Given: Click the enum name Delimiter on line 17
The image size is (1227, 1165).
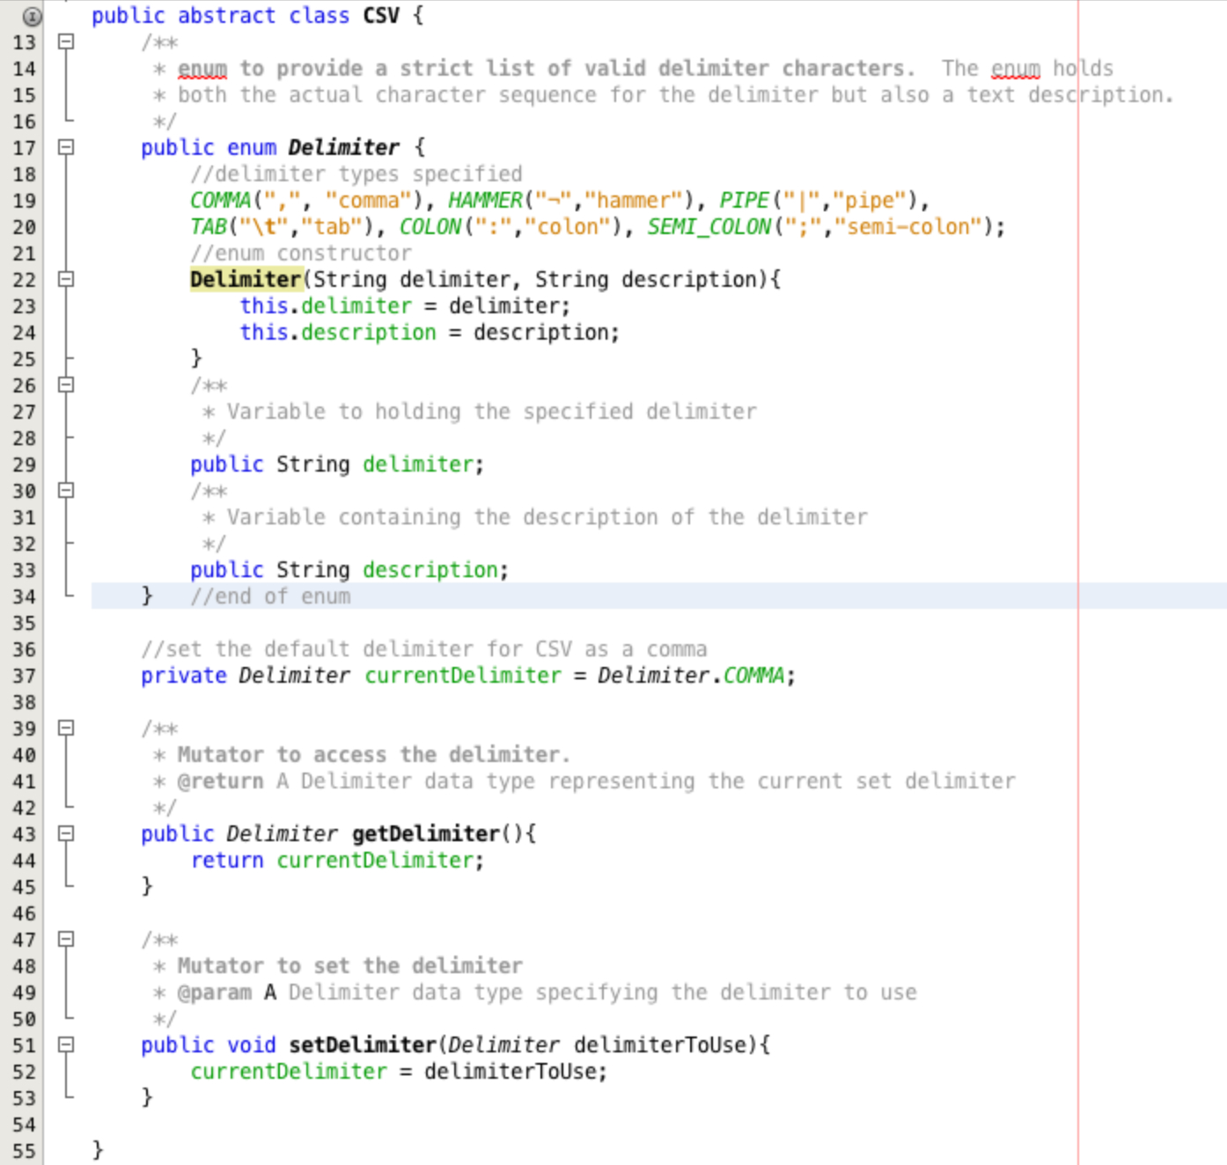Looking at the screenshot, I should [x=344, y=148].
